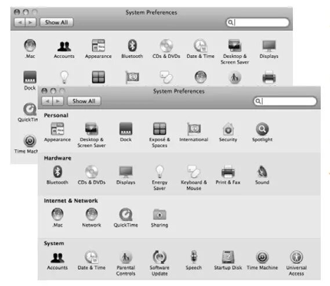Go forward using front window's right arrow
This screenshot has height=286, width=330.
tap(58, 101)
